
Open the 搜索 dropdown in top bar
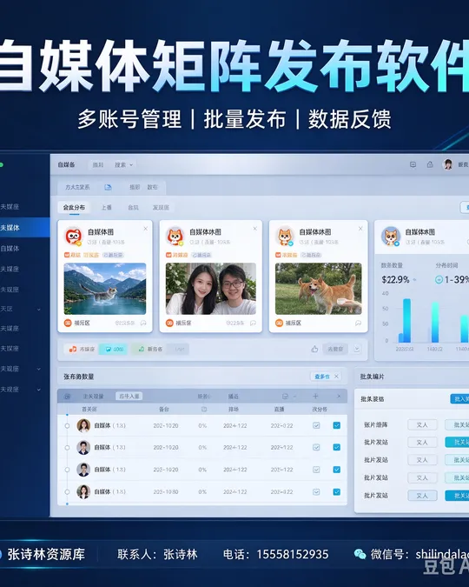pos(124,164)
